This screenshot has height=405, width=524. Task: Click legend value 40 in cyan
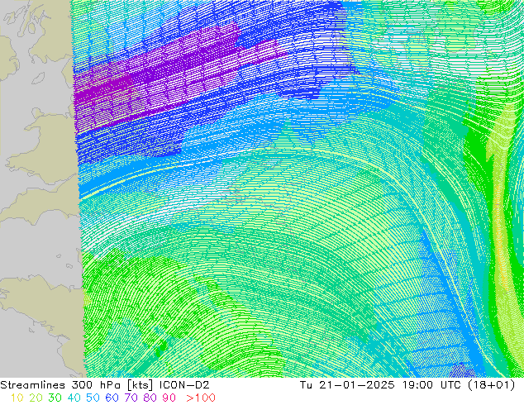74,398
